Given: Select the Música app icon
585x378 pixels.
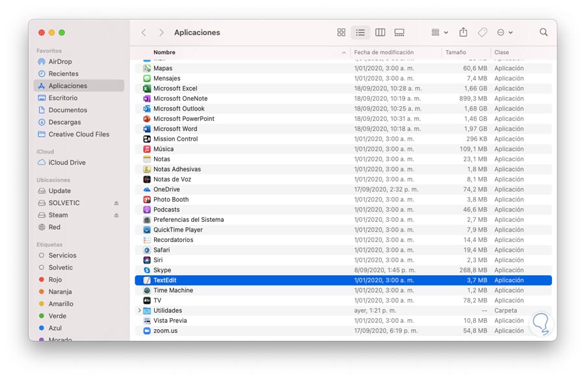Looking at the screenshot, I should click(x=147, y=149).
